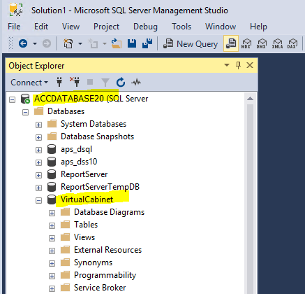Viewport: 305px width, 294px height.
Task: Click the Navigate Backward arrow icon
Action: [x=23, y=43]
